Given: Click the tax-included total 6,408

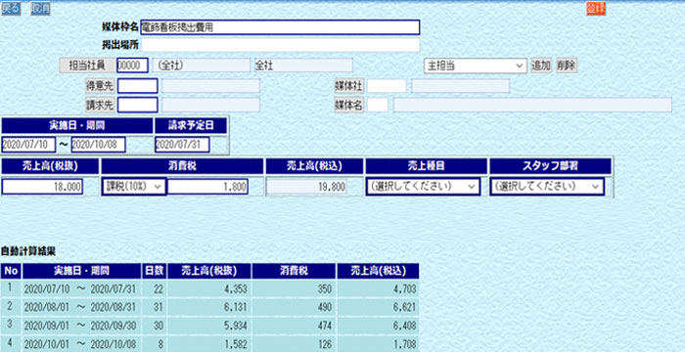Looking at the screenshot, I should pyautogui.click(x=404, y=326).
